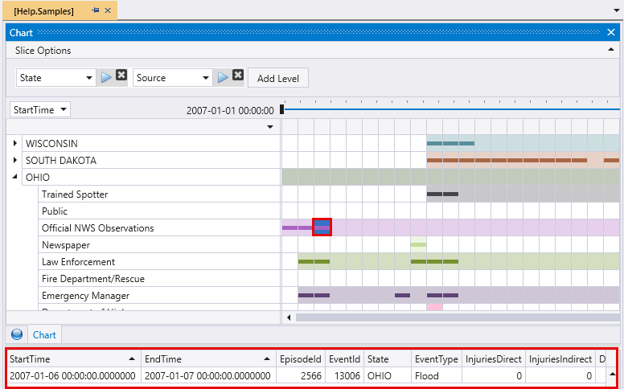Select the SOUTH DAKOTA row label
The height and width of the screenshot is (389, 624).
click(x=61, y=160)
